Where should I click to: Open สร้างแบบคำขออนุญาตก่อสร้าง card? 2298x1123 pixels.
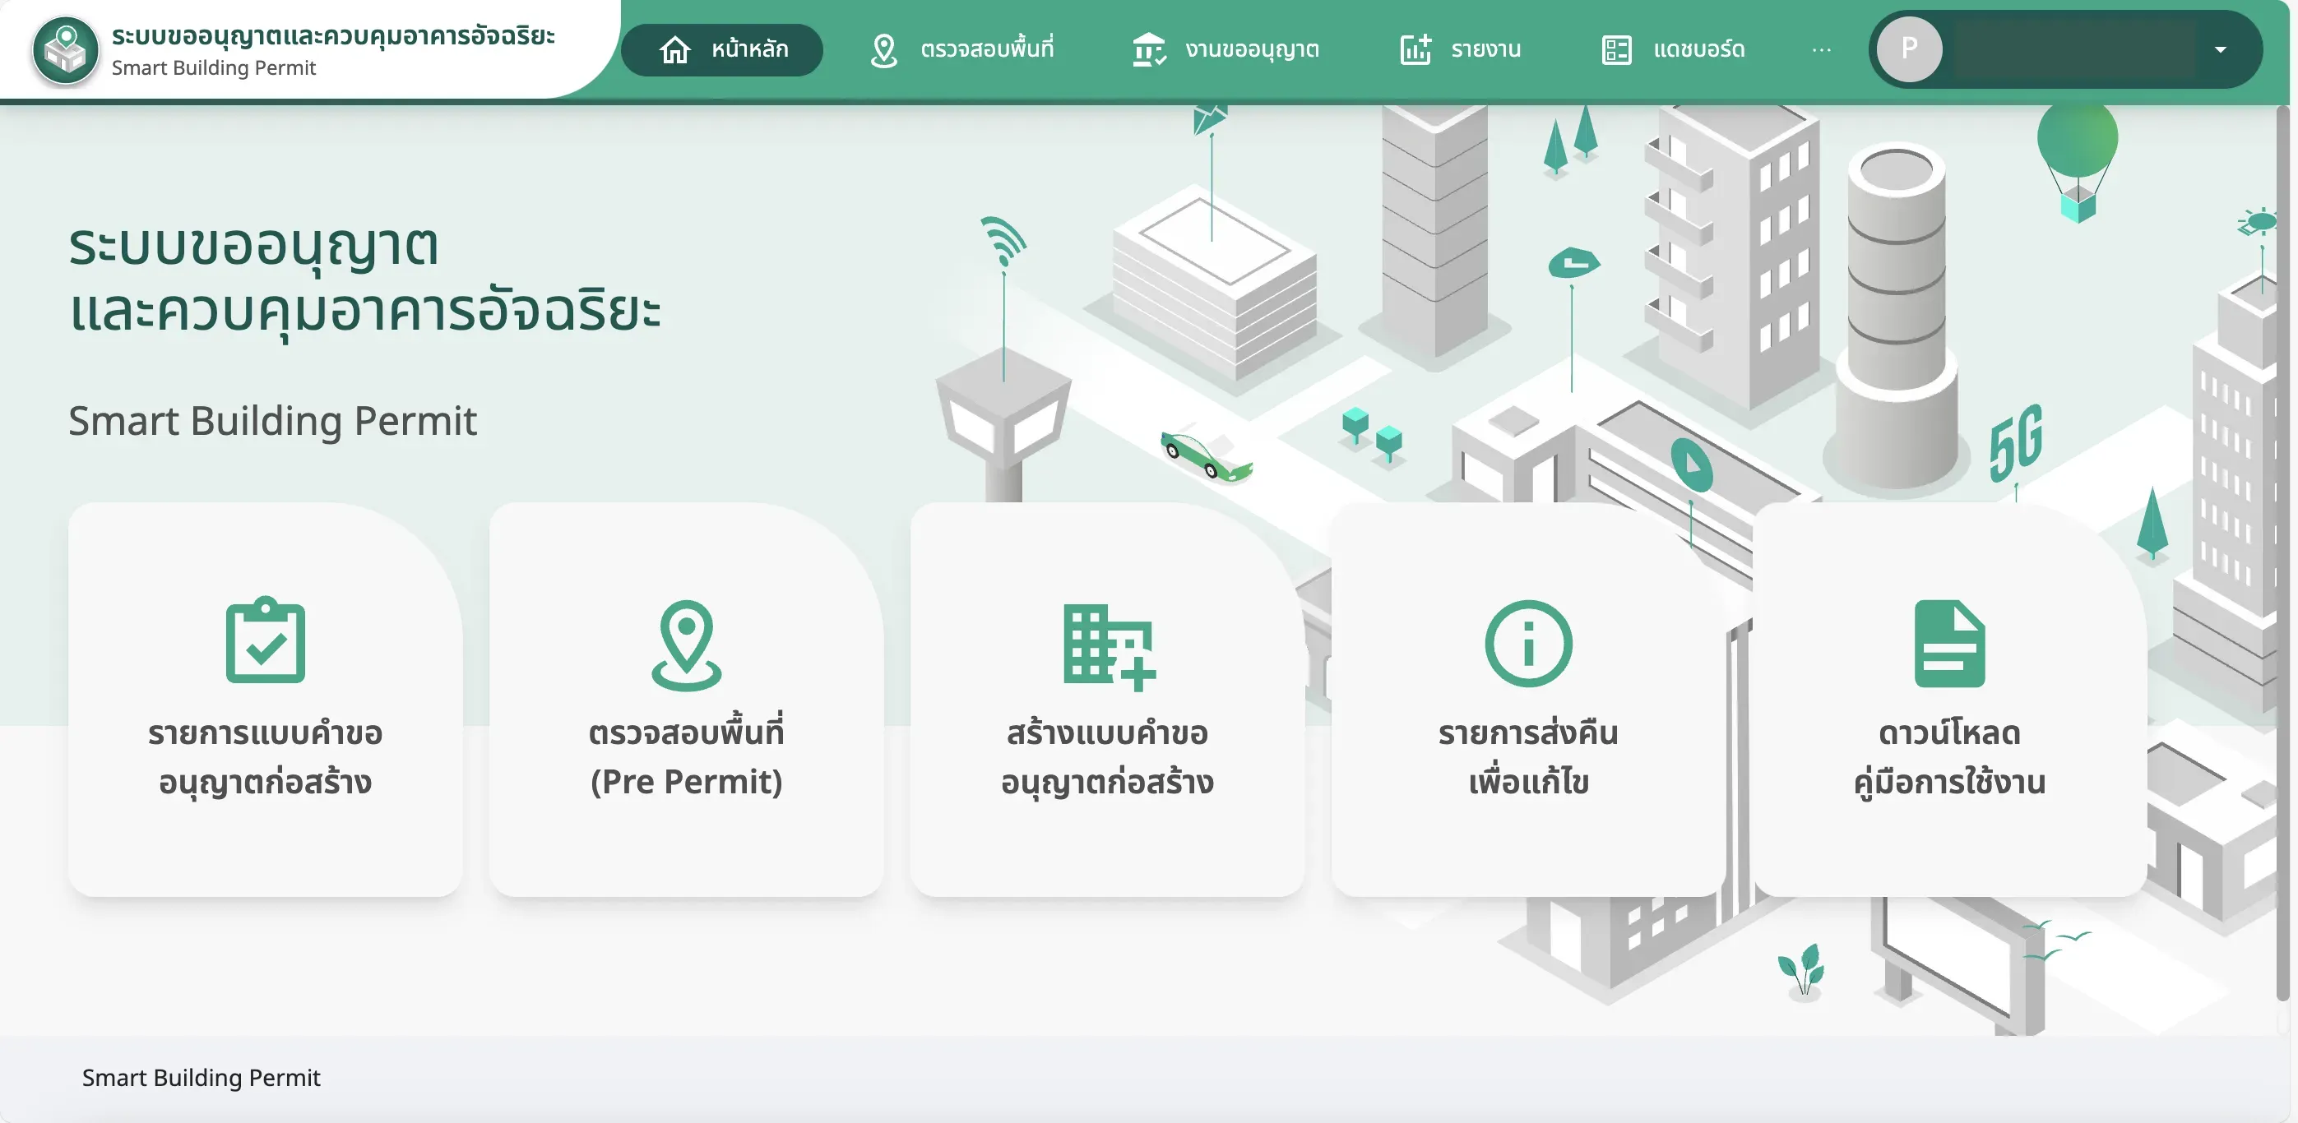[1107, 700]
